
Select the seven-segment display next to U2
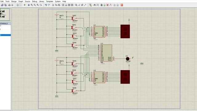tap(125, 77)
